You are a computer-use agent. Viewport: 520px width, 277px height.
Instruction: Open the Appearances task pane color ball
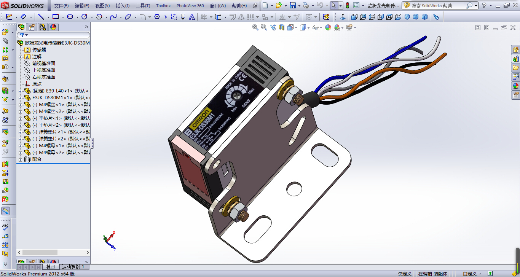click(515, 86)
